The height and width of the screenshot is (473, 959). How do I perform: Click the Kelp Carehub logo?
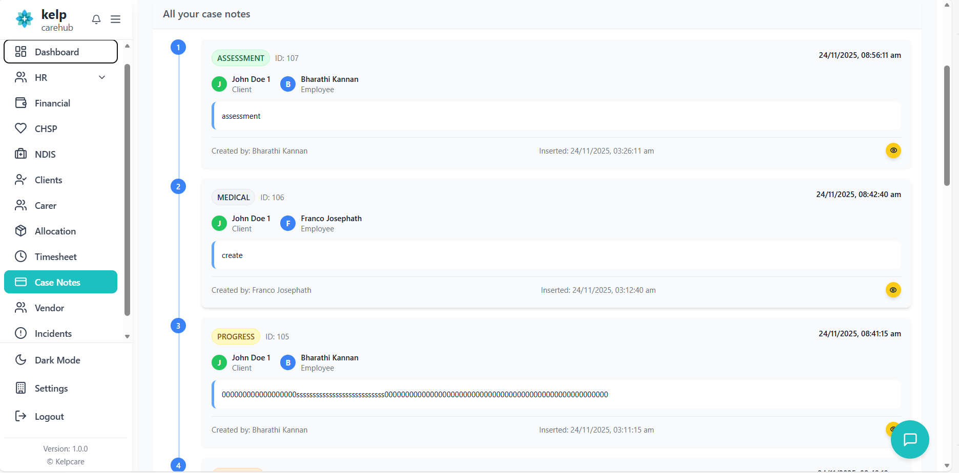[45, 20]
